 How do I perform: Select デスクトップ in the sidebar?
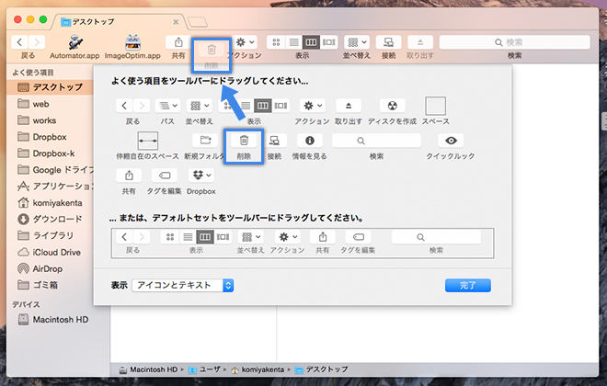click(51, 87)
